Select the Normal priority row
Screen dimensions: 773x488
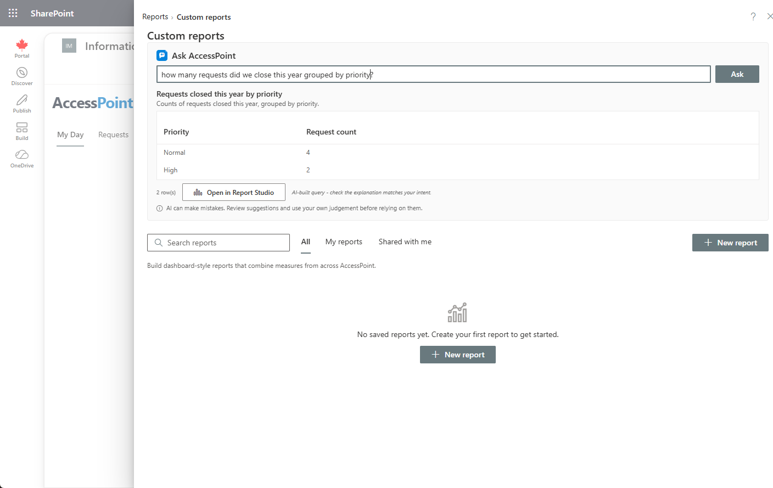pyautogui.click(x=458, y=153)
